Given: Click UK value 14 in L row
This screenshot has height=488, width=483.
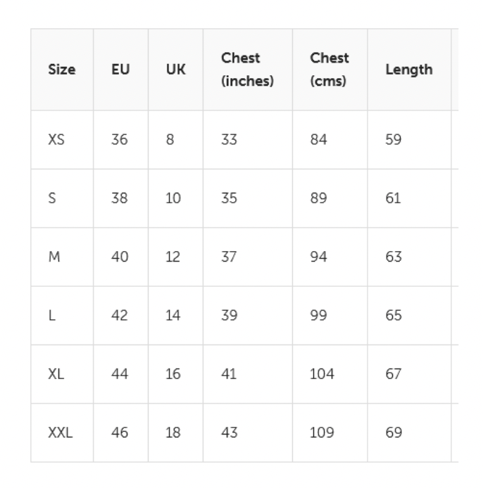Looking at the screenshot, I should pos(172,316).
